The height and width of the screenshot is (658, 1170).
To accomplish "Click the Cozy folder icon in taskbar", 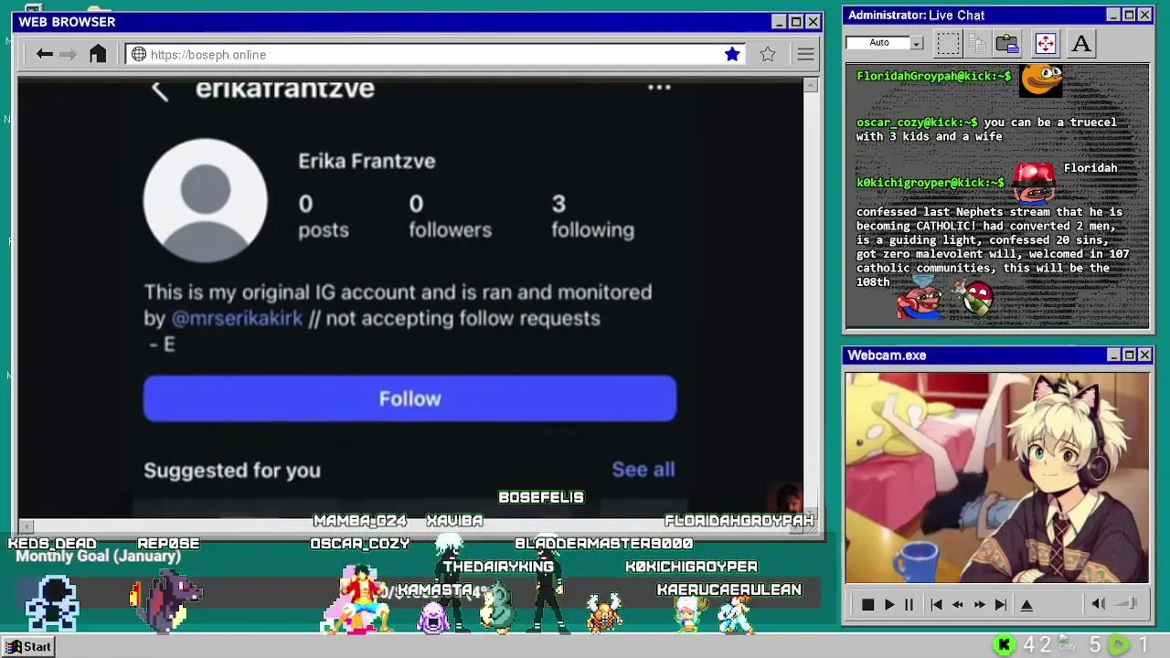I will [1066, 645].
